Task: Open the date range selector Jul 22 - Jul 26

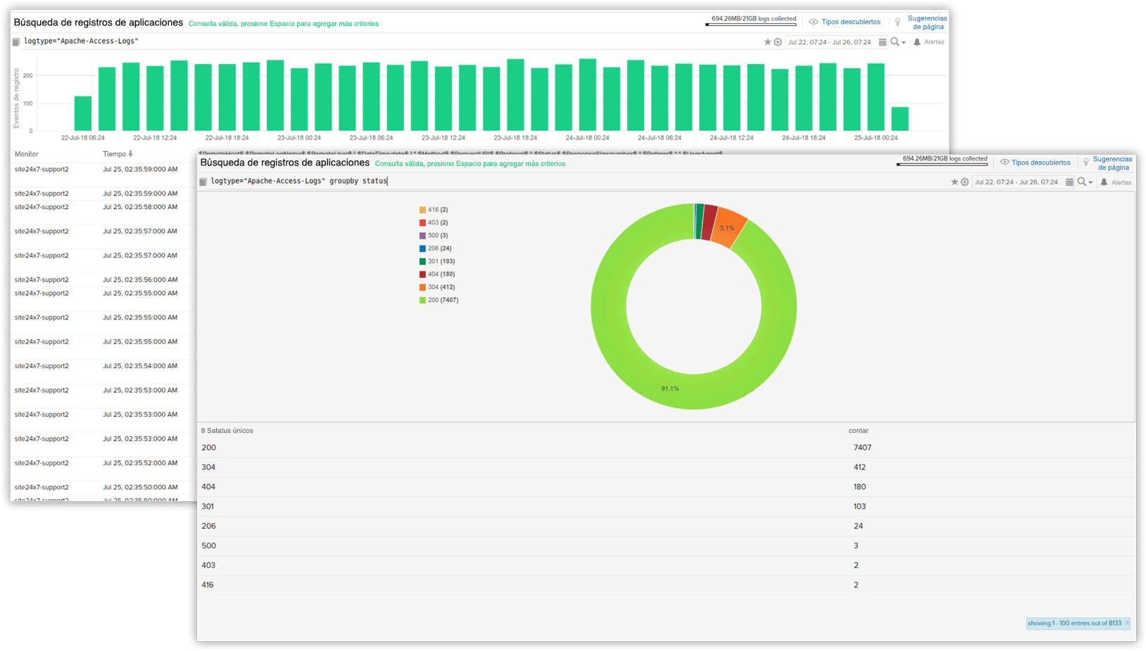Action: click(1017, 182)
